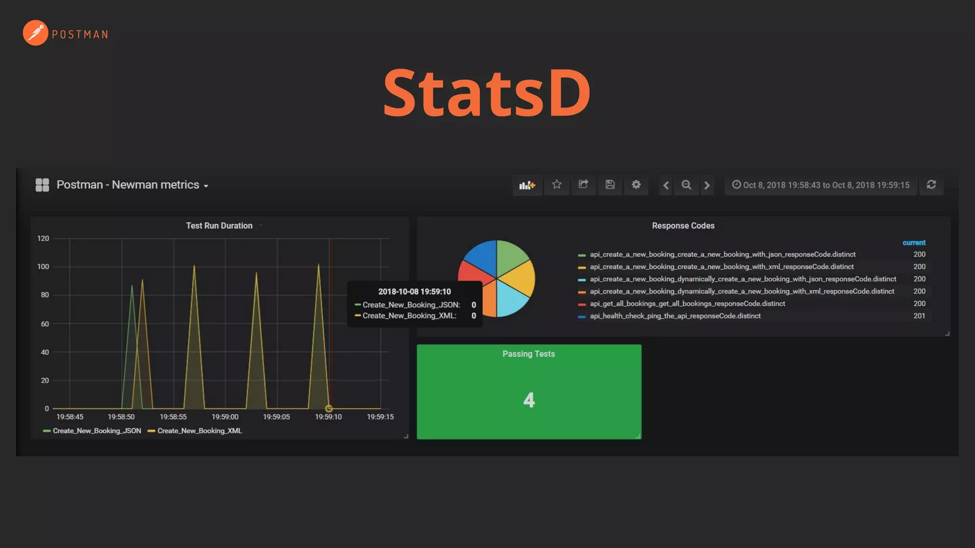Click the 200 value in create_a_new_booking_with_json_responseCode row

(x=919, y=254)
